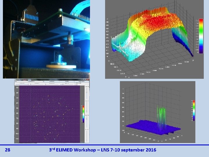Click the rainbow color scale in detector viewer
Screen dimensions: 209x157
click(x=83, y=114)
